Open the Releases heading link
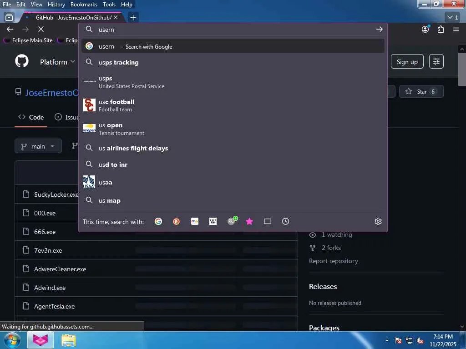The height and width of the screenshot is (349, 466). click(x=323, y=286)
